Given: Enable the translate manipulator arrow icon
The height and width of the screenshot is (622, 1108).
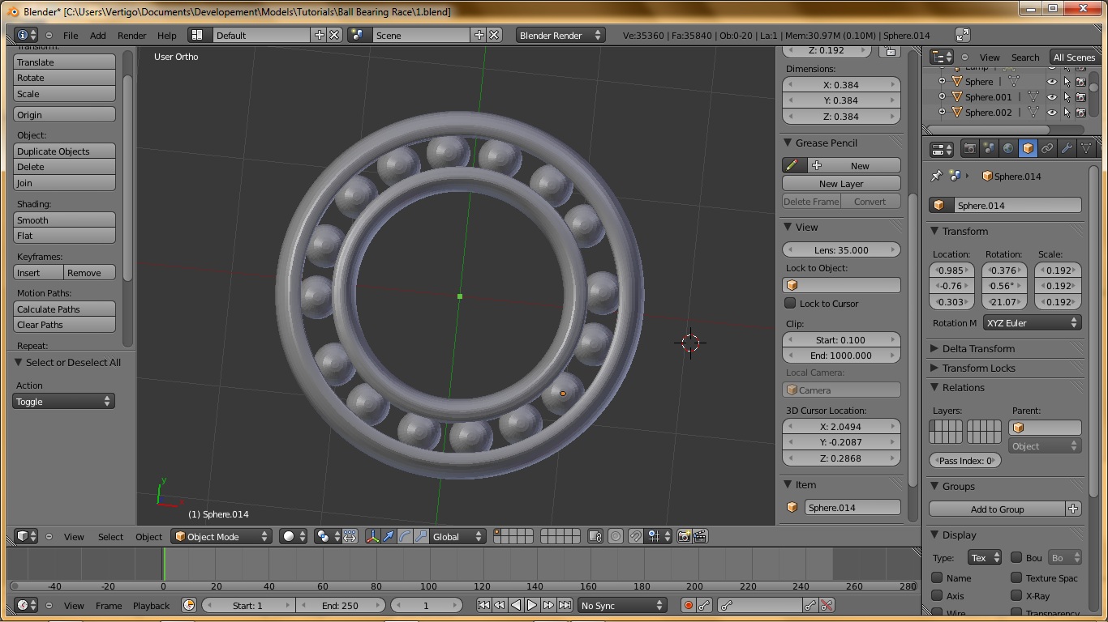Looking at the screenshot, I should (x=389, y=536).
